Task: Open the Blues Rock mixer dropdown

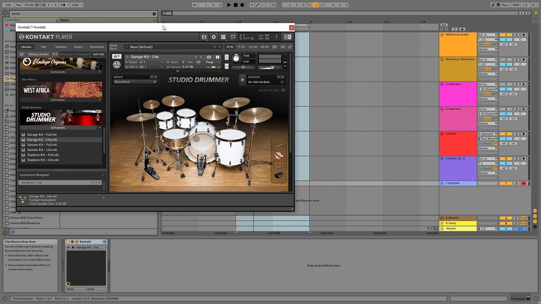Action: (135, 82)
